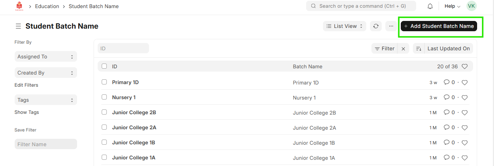Open the Created By dropdown
The image size is (494, 166).
[x=46, y=73]
